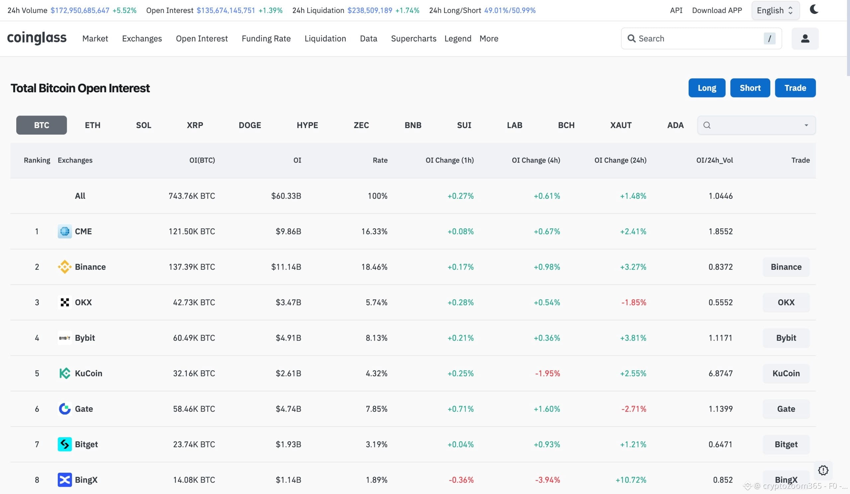This screenshot has width=850, height=494.
Task: Open the user account profile icon
Action: 805,38
